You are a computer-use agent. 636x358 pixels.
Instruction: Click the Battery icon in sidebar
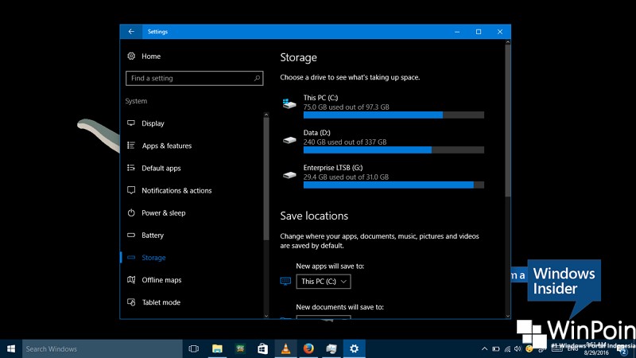131,235
